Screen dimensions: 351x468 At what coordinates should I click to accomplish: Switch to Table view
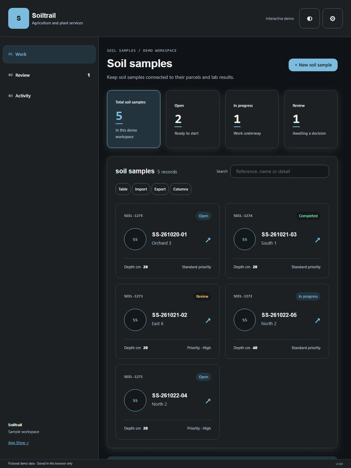click(x=123, y=189)
